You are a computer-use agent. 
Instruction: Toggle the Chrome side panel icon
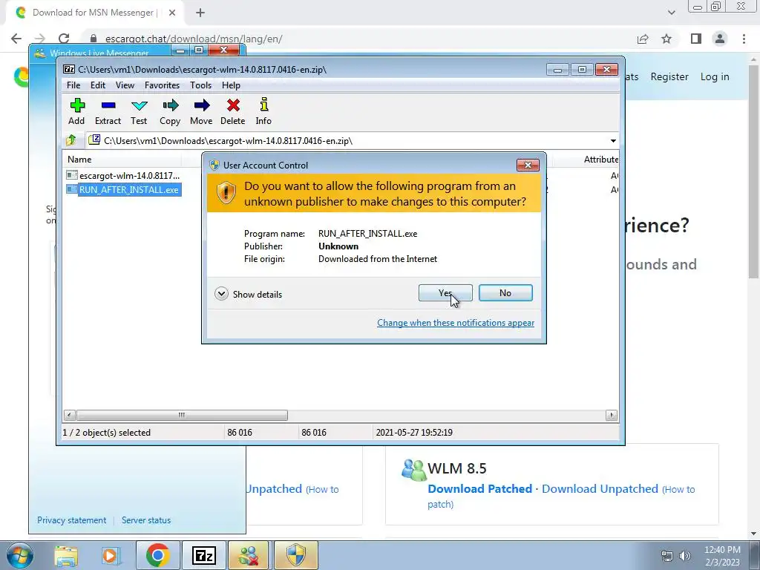tap(696, 39)
